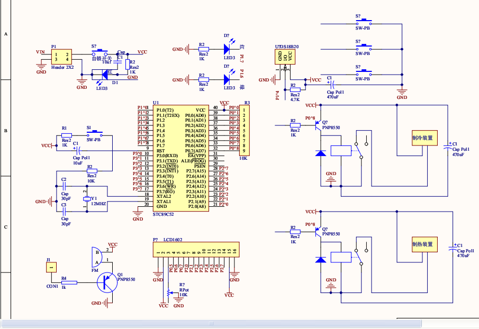Select the yellow 制冷装置 cooling device block
This screenshot has height=329, width=479.
[x=424, y=138]
